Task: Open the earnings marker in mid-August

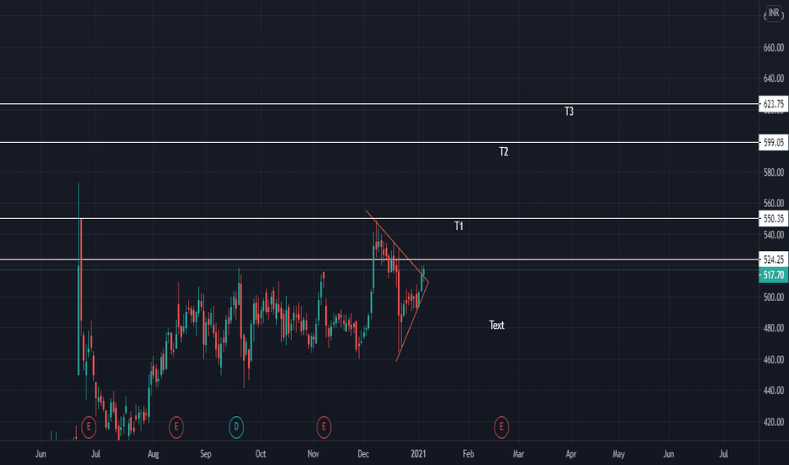Action: click(176, 427)
